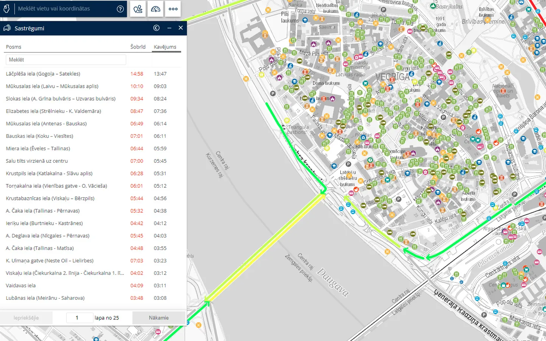Click the VECRĪGA district label on map
Screen dimensions: 546x341
(393, 77)
